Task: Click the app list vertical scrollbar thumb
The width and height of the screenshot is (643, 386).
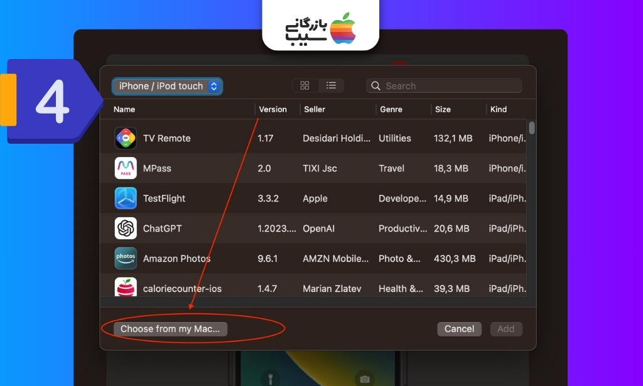Action: (532, 128)
